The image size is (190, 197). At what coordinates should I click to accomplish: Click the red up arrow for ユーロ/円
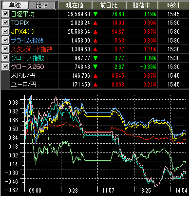click(95, 85)
